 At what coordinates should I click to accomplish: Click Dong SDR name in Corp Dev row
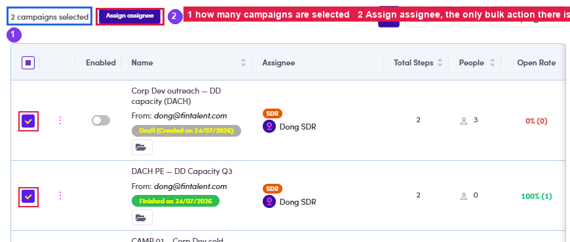[297, 127]
